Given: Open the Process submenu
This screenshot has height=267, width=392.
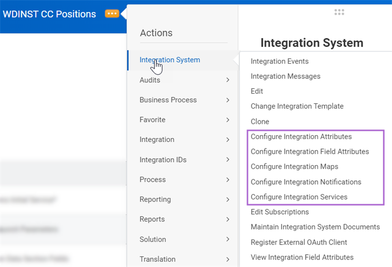Looking at the screenshot, I should pyautogui.click(x=152, y=179).
